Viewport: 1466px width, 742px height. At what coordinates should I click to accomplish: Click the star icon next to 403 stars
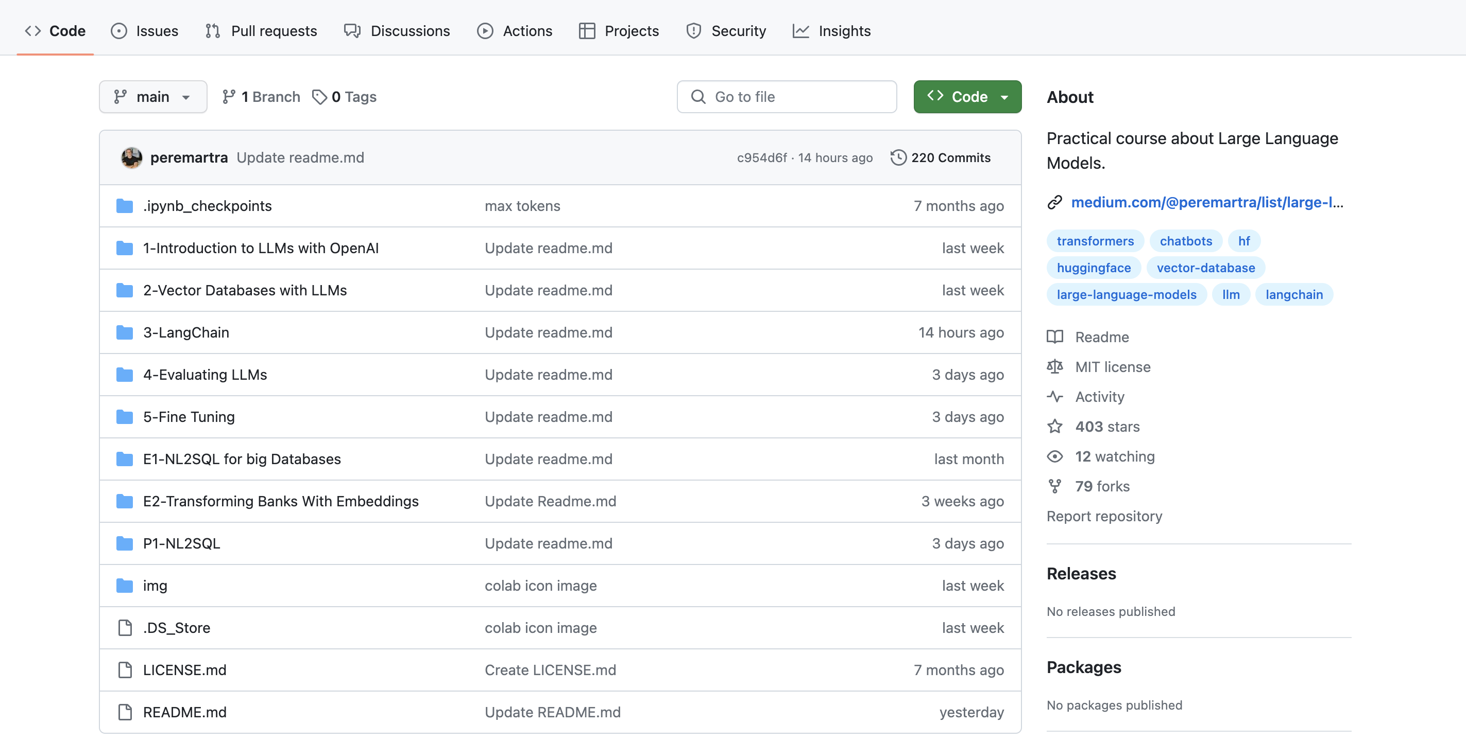(1054, 427)
